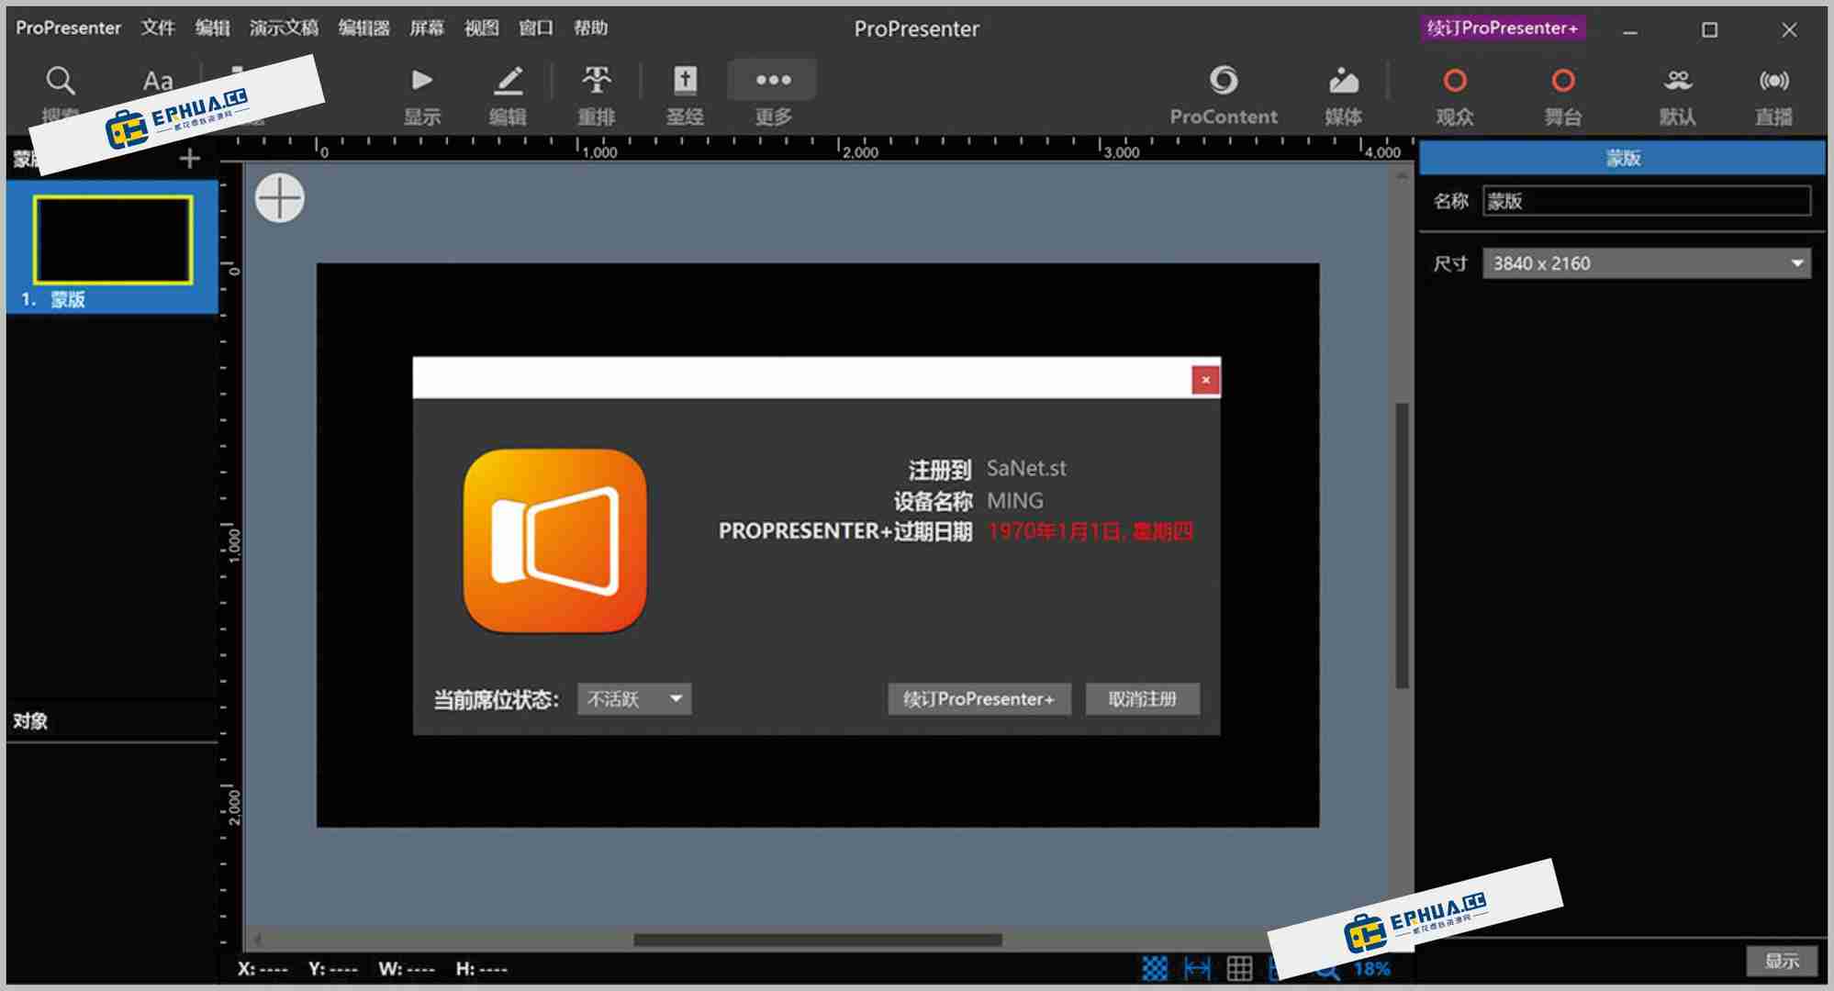Open the Reflow (重排) tool
The height and width of the screenshot is (991, 1834).
[x=597, y=95]
